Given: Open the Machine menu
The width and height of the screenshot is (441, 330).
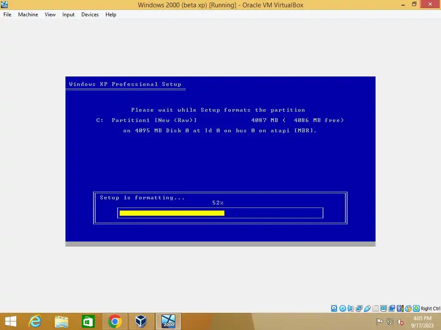Looking at the screenshot, I should [28, 15].
